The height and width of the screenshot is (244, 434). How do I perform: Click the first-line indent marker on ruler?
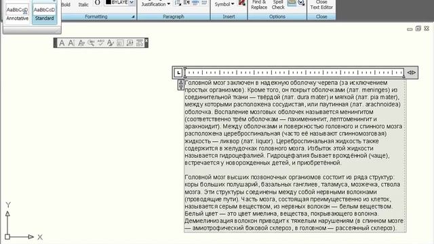tap(185, 69)
